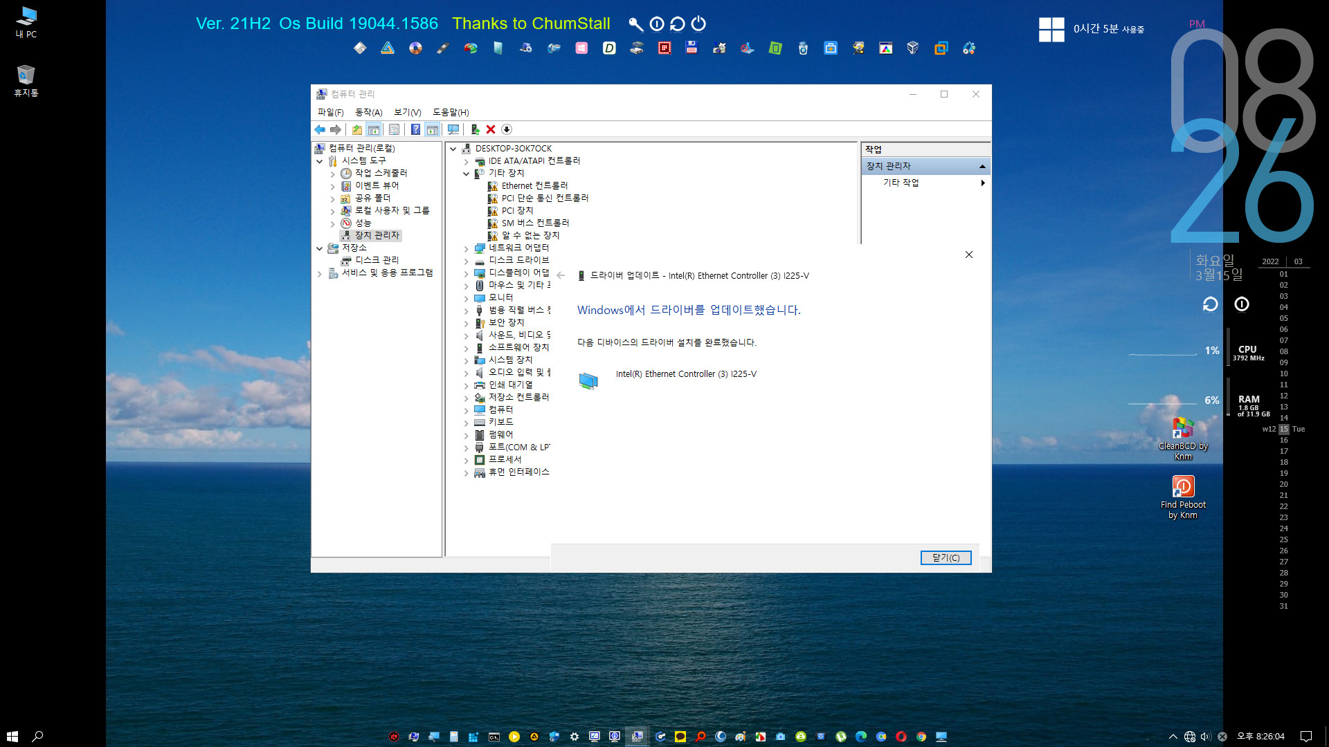
Task: Click the 닫기(C) button in driver dialog
Action: coord(946,557)
